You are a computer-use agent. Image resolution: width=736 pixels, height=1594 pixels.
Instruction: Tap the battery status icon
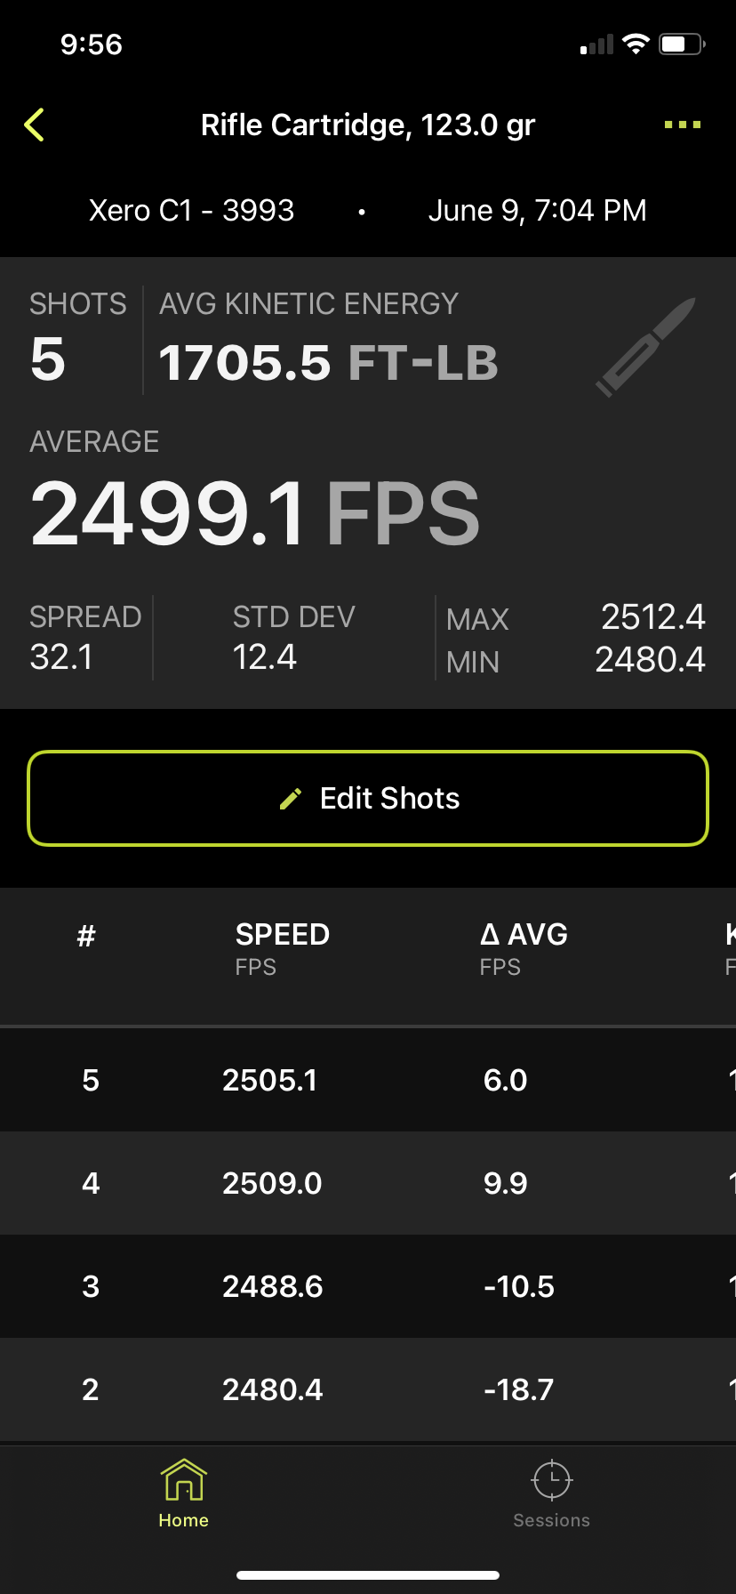pyautogui.click(x=682, y=44)
